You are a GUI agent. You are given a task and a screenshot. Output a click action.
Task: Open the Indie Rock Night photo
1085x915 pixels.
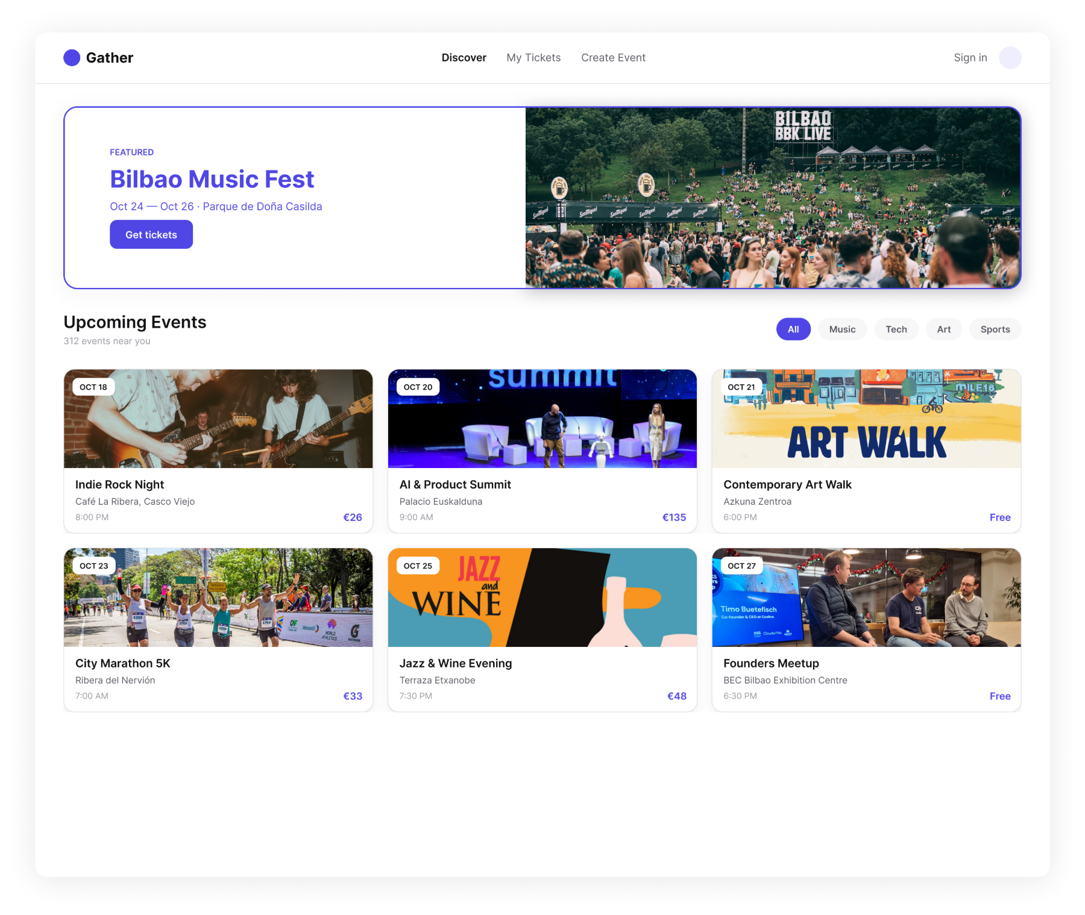click(x=218, y=419)
